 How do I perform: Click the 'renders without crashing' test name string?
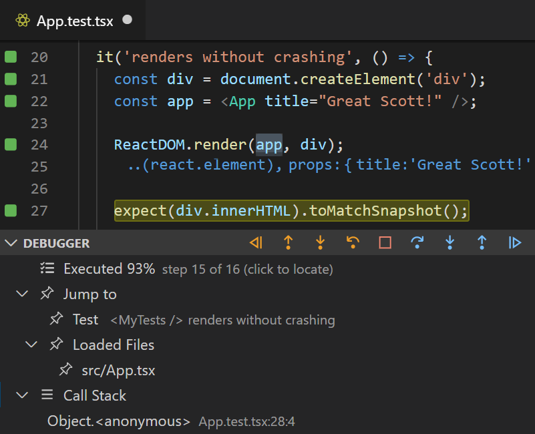pos(238,57)
